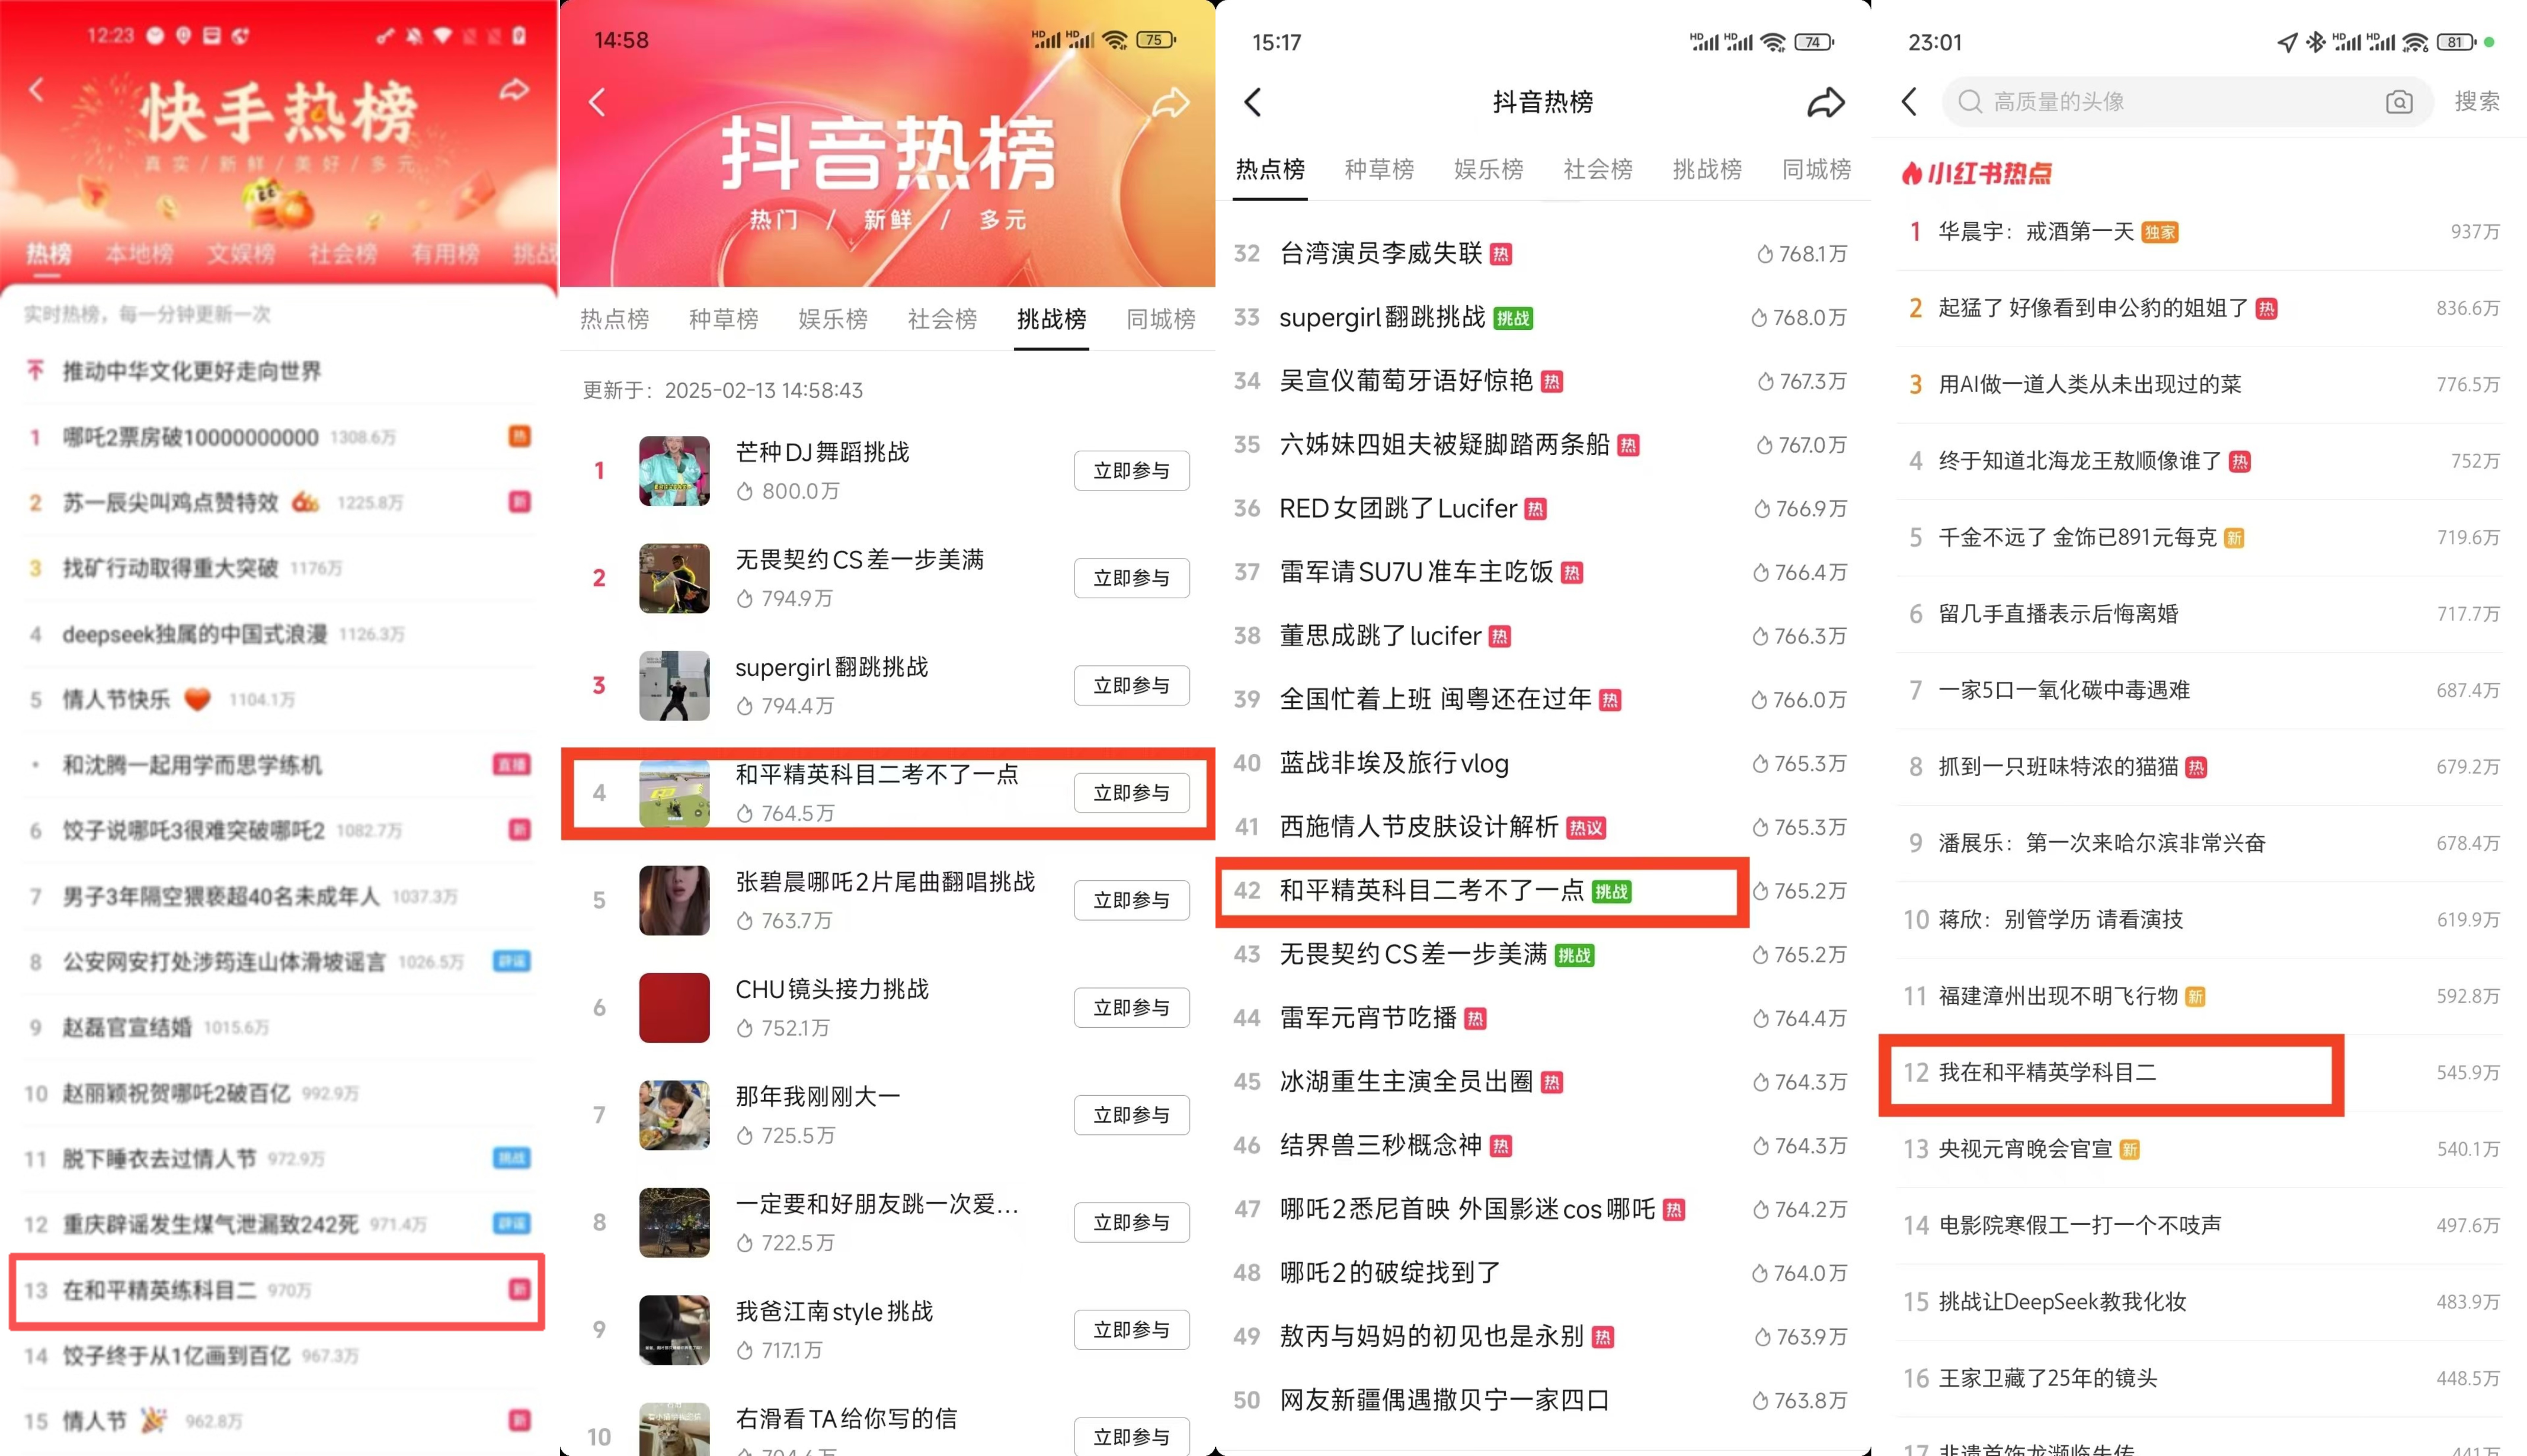
Task: Tap 立即参与 for 芒种DJ舞蹈挑战
Action: [x=1131, y=471]
